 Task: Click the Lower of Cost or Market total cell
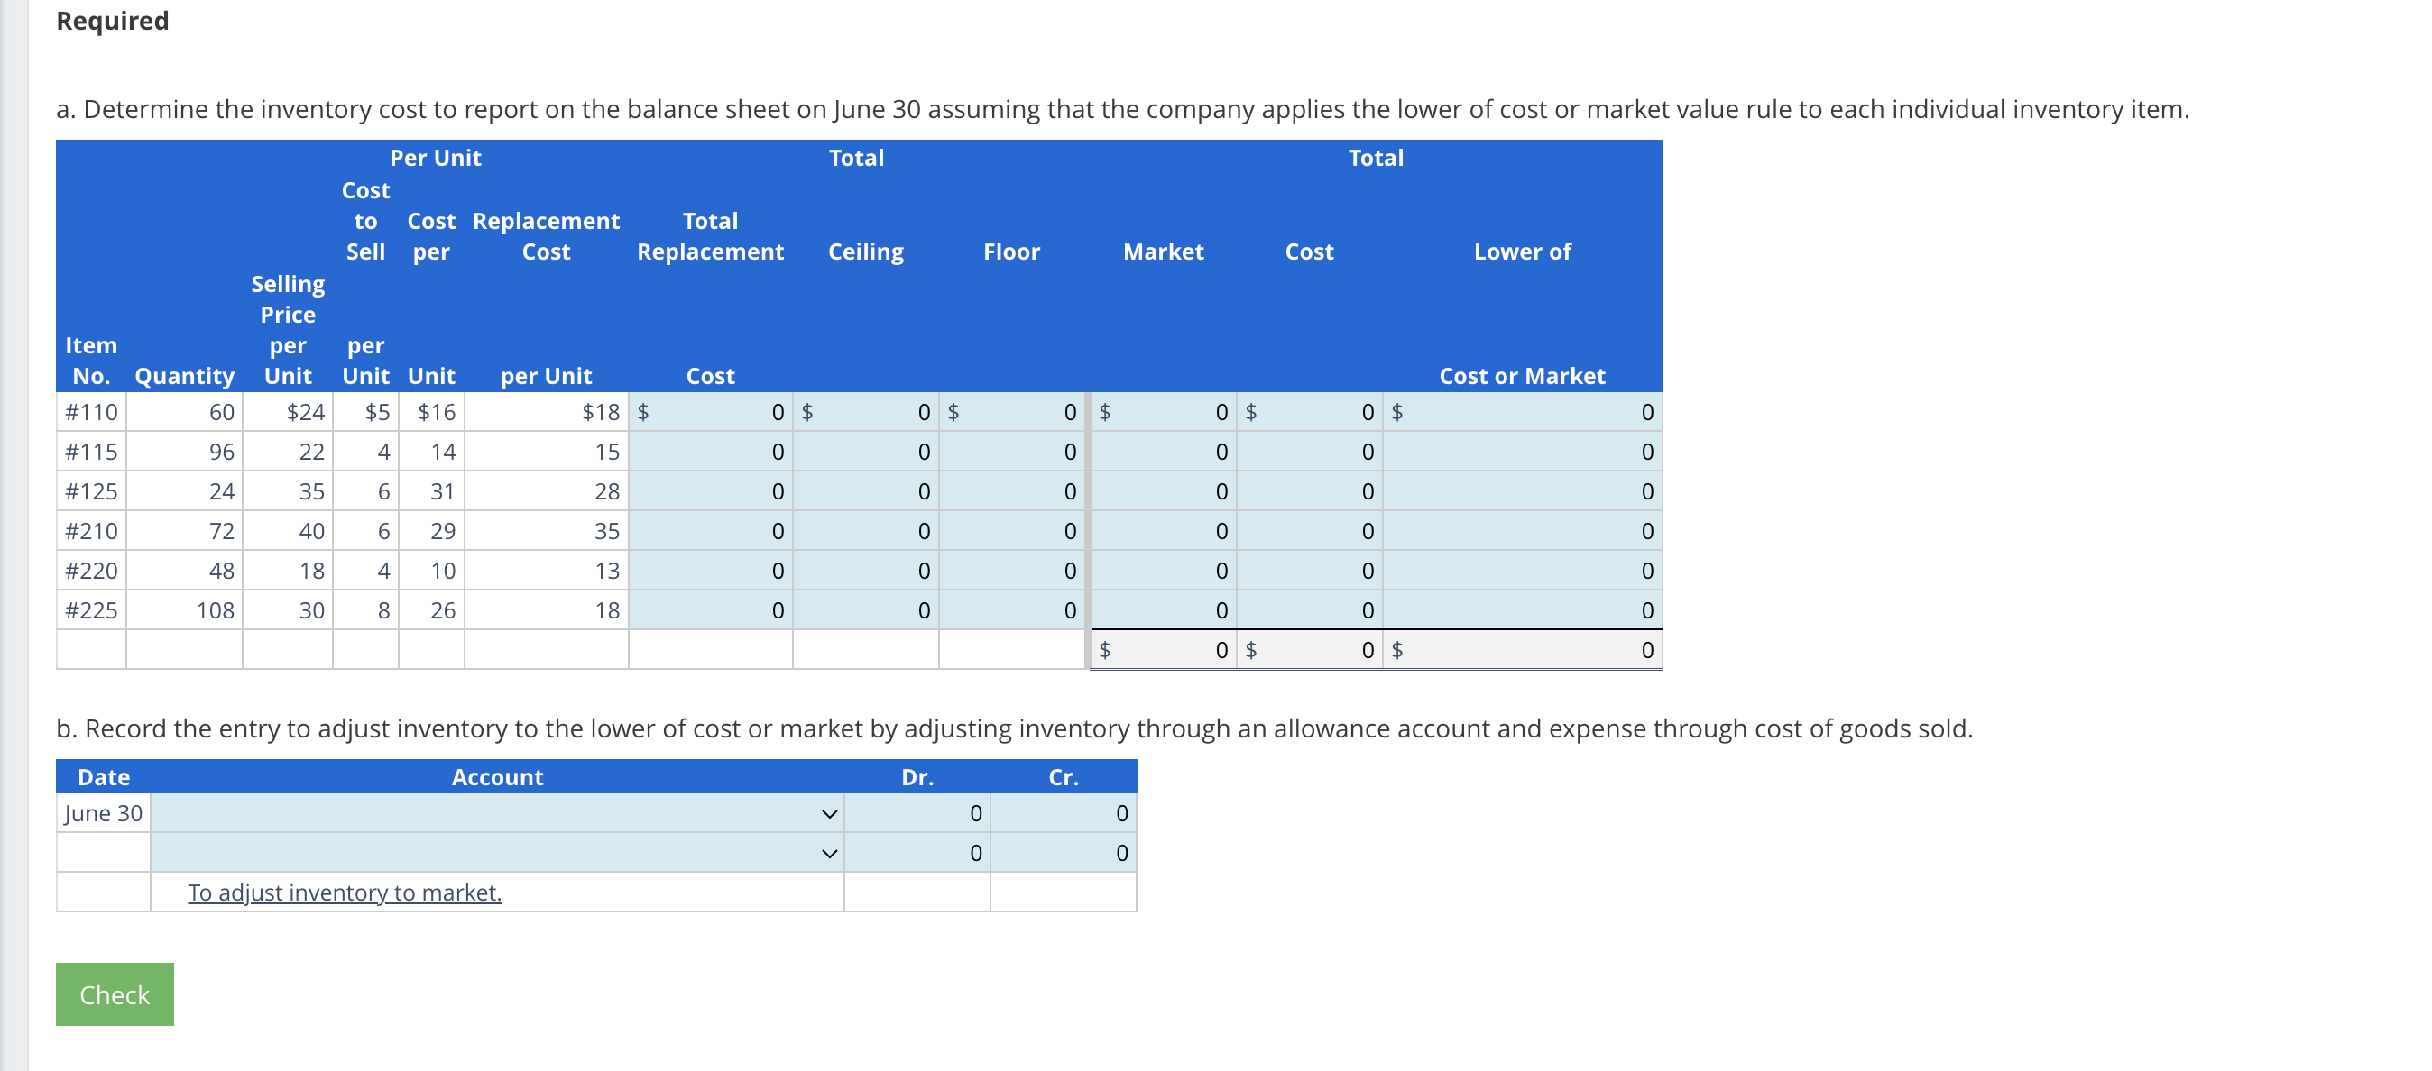tap(1525, 649)
